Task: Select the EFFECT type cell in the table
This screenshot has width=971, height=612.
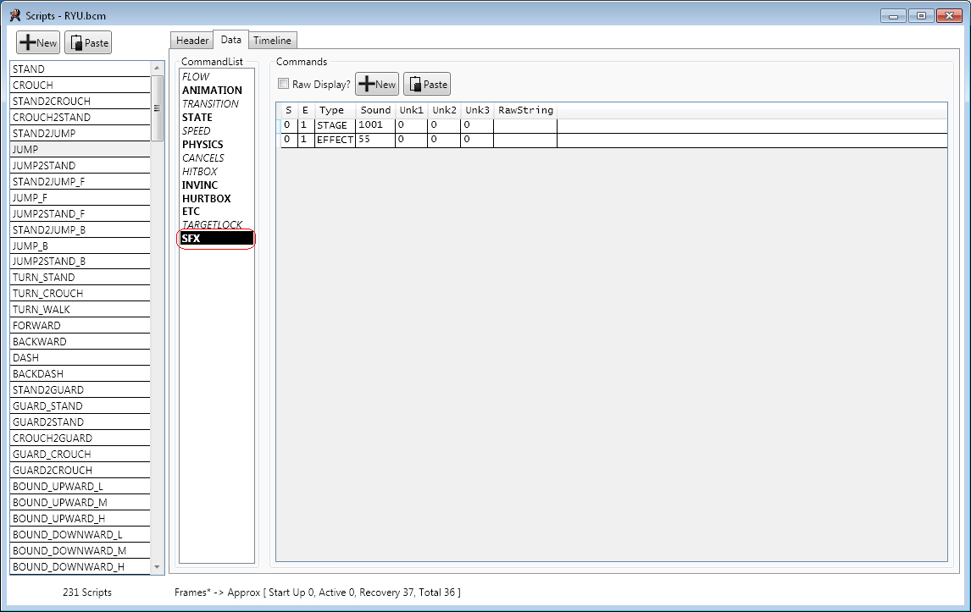Action: pos(335,140)
